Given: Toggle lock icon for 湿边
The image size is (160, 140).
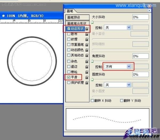Looking at the screenshot, I should [x=87, y=66].
